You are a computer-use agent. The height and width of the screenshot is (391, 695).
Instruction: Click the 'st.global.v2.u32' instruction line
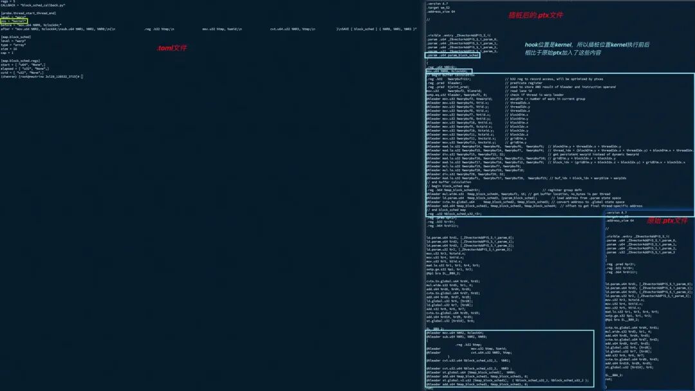[508, 380]
